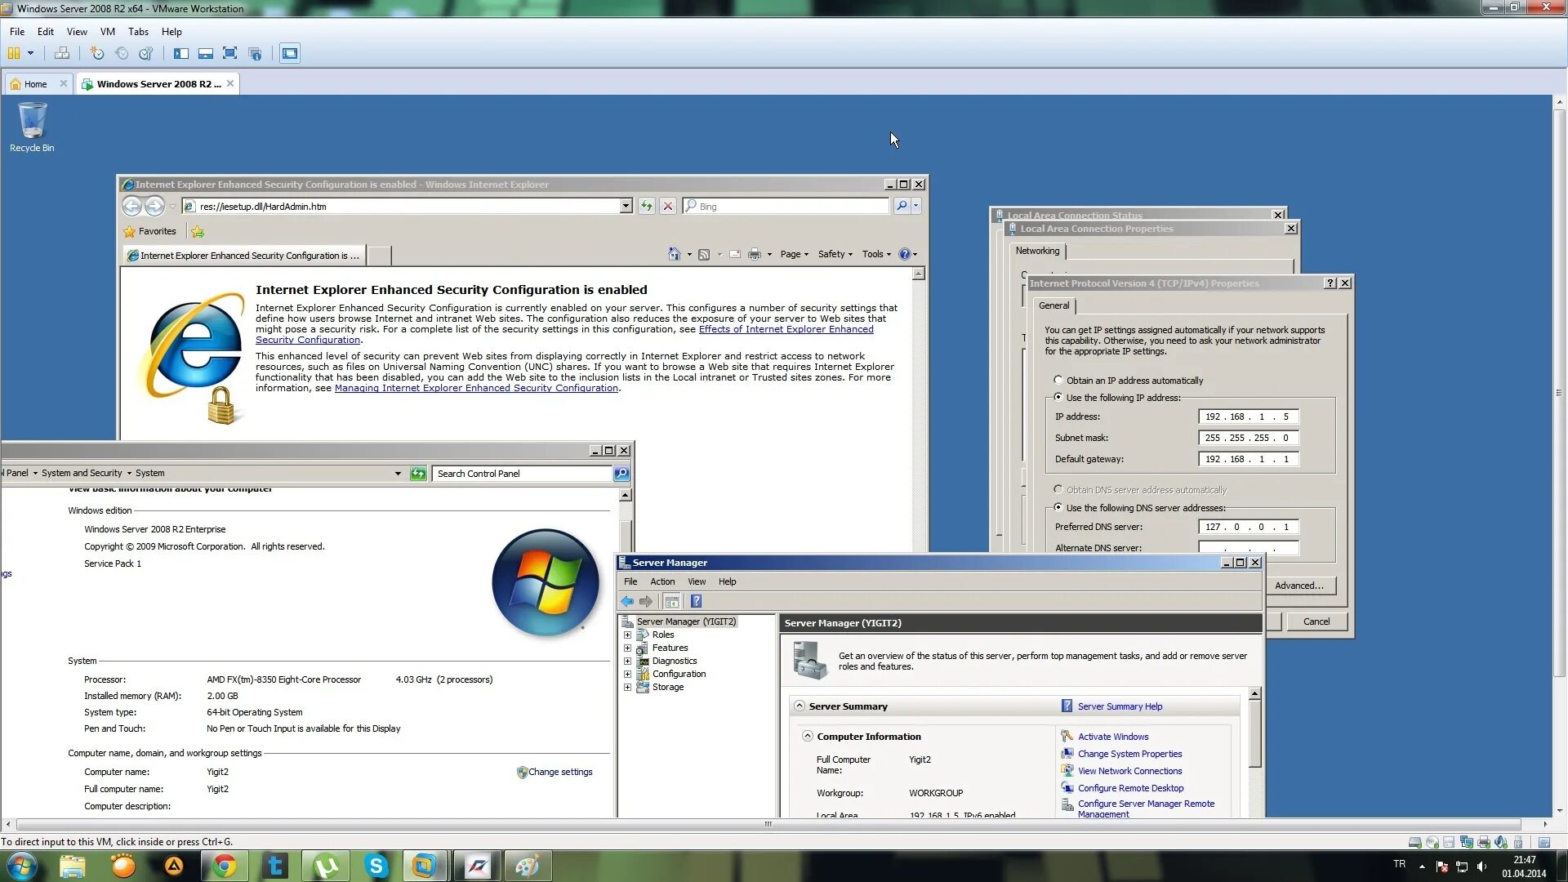The image size is (1568, 882).
Task: Open the power options dropdown arrow next to suspend
Action: point(31,54)
